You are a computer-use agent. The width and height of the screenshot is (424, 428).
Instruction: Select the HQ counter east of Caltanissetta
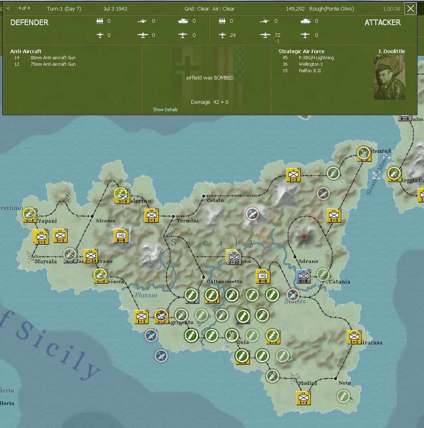(x=263, y=276)
